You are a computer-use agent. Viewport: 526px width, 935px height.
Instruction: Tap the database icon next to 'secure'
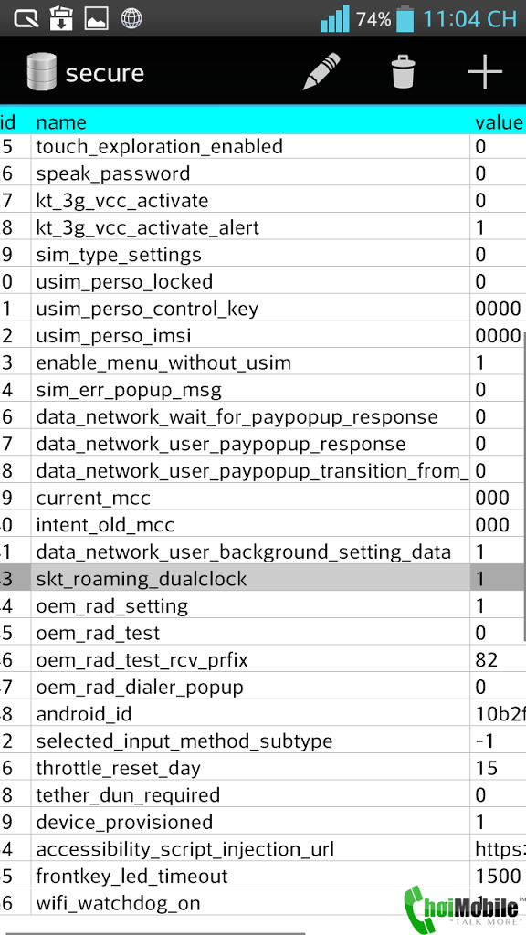coord(40,71)
